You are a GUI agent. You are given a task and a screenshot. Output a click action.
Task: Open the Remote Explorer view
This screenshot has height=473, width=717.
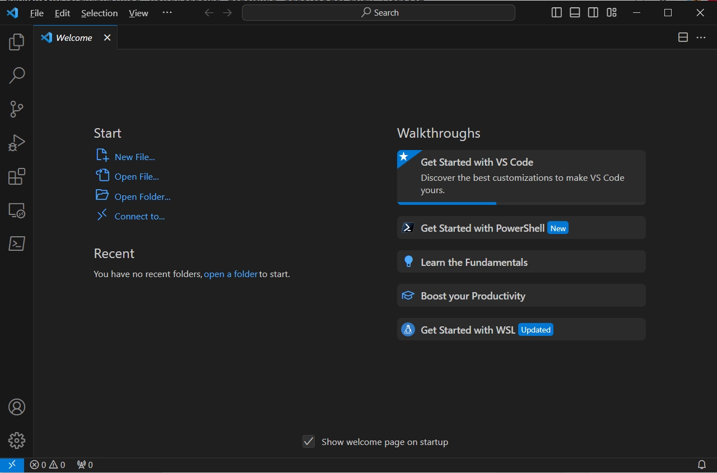pos(16,210)
